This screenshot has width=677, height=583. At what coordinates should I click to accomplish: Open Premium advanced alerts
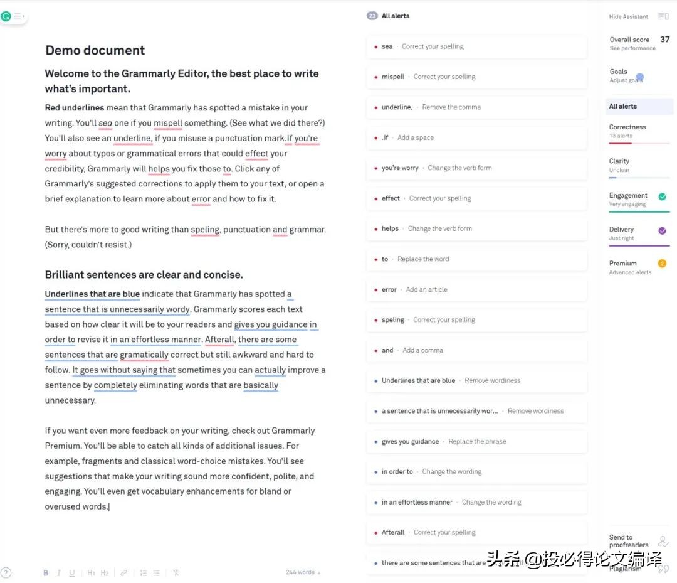click(638, 267)
